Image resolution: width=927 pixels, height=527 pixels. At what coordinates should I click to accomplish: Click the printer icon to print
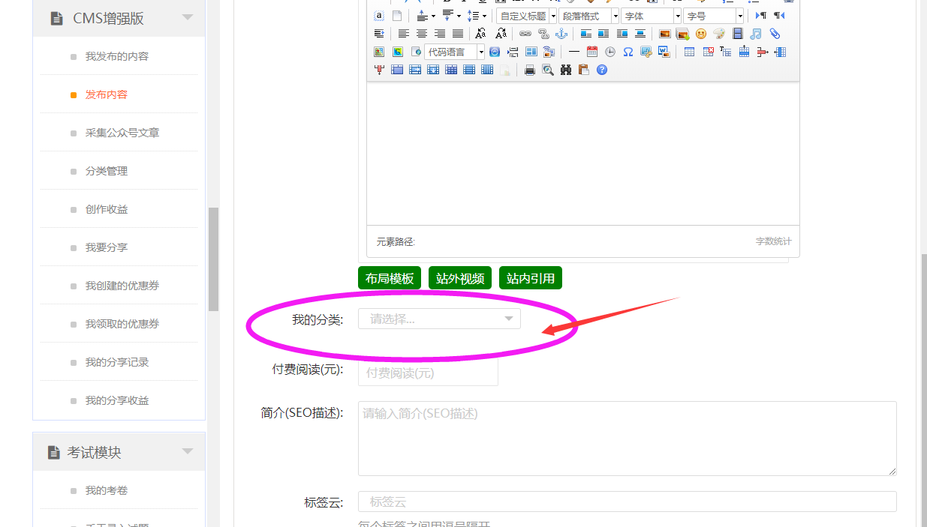coord(530,70)
